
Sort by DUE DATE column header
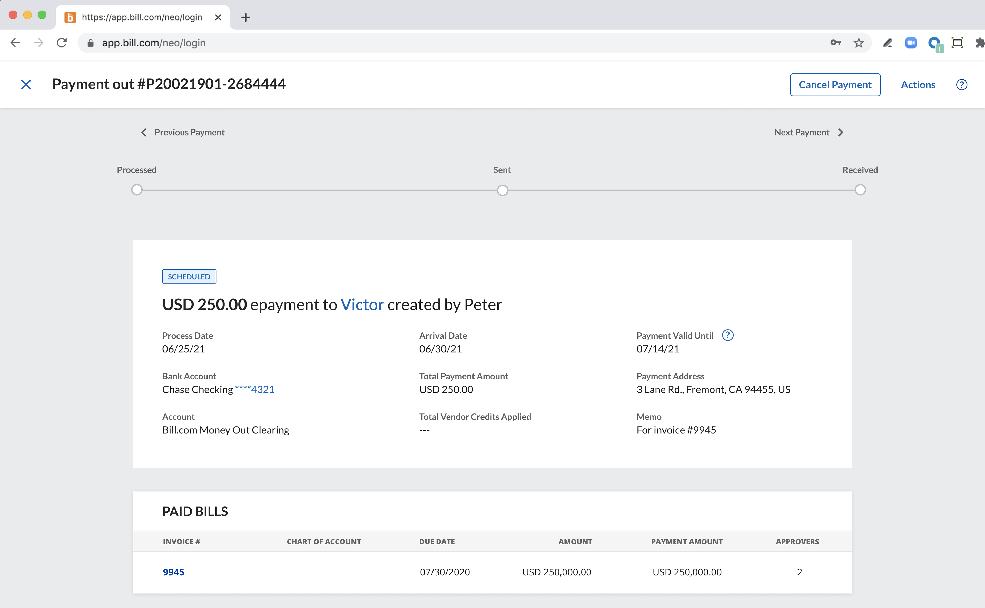[437, 542]
